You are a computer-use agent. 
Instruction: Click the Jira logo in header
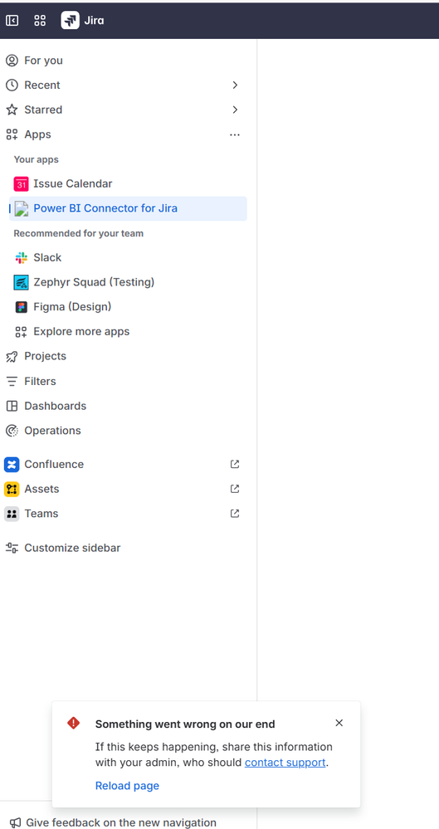[x=82, y=21]
